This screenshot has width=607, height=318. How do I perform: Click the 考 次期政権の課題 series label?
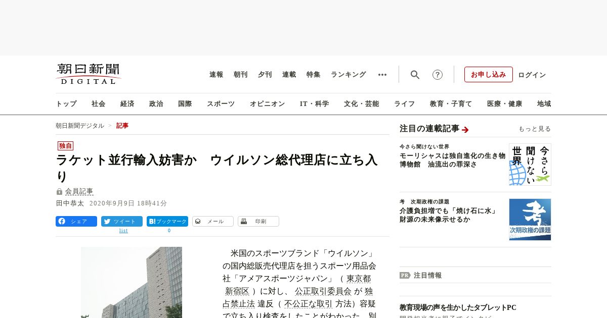tap(424, 202)
